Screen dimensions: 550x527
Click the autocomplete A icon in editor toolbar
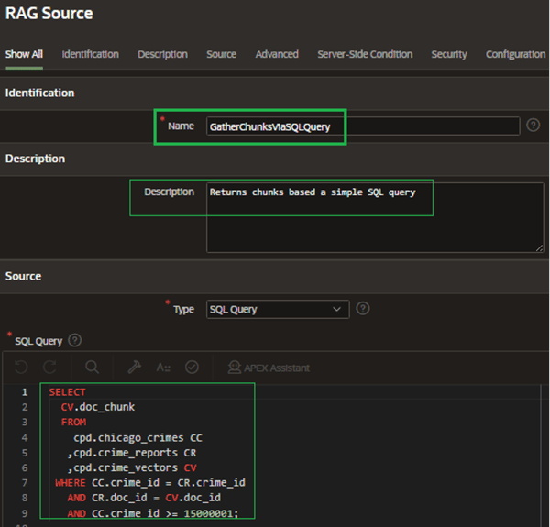pos(163,368)
